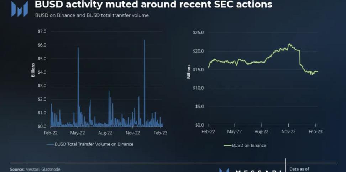This screenshot has width=346, height=172.
Task: Click the $7.0 label on left chart axis
Action: point(42,32)
